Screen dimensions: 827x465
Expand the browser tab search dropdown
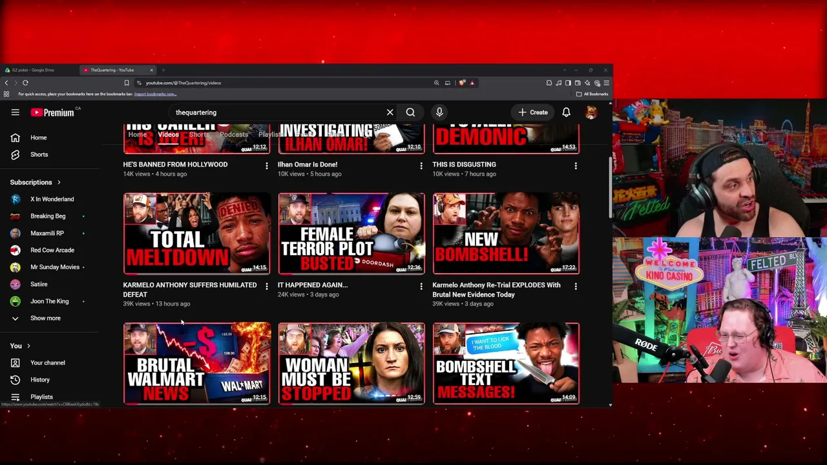(565, 70)
